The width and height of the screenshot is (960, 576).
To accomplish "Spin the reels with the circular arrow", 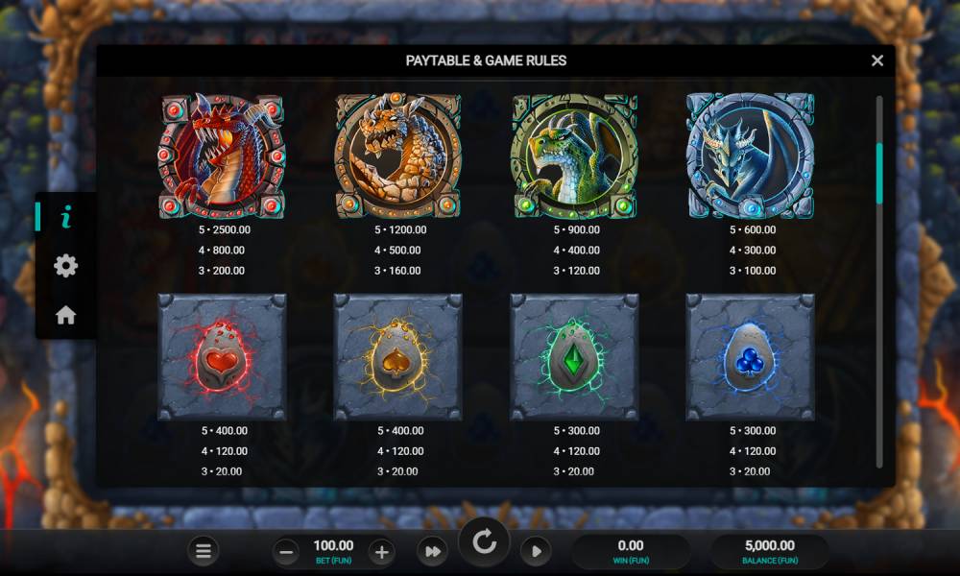I will tap(484, 542).
